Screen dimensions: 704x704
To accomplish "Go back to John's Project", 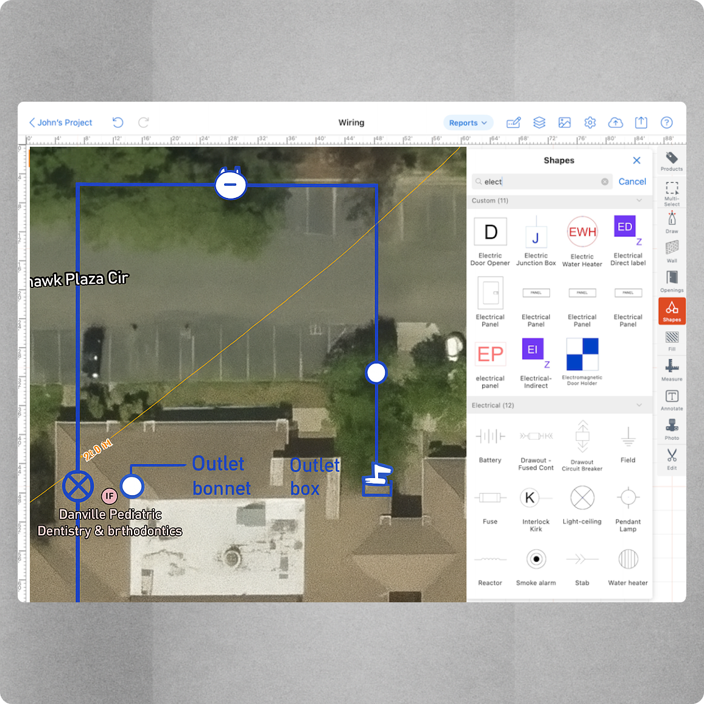I will (x=60, y=122).
